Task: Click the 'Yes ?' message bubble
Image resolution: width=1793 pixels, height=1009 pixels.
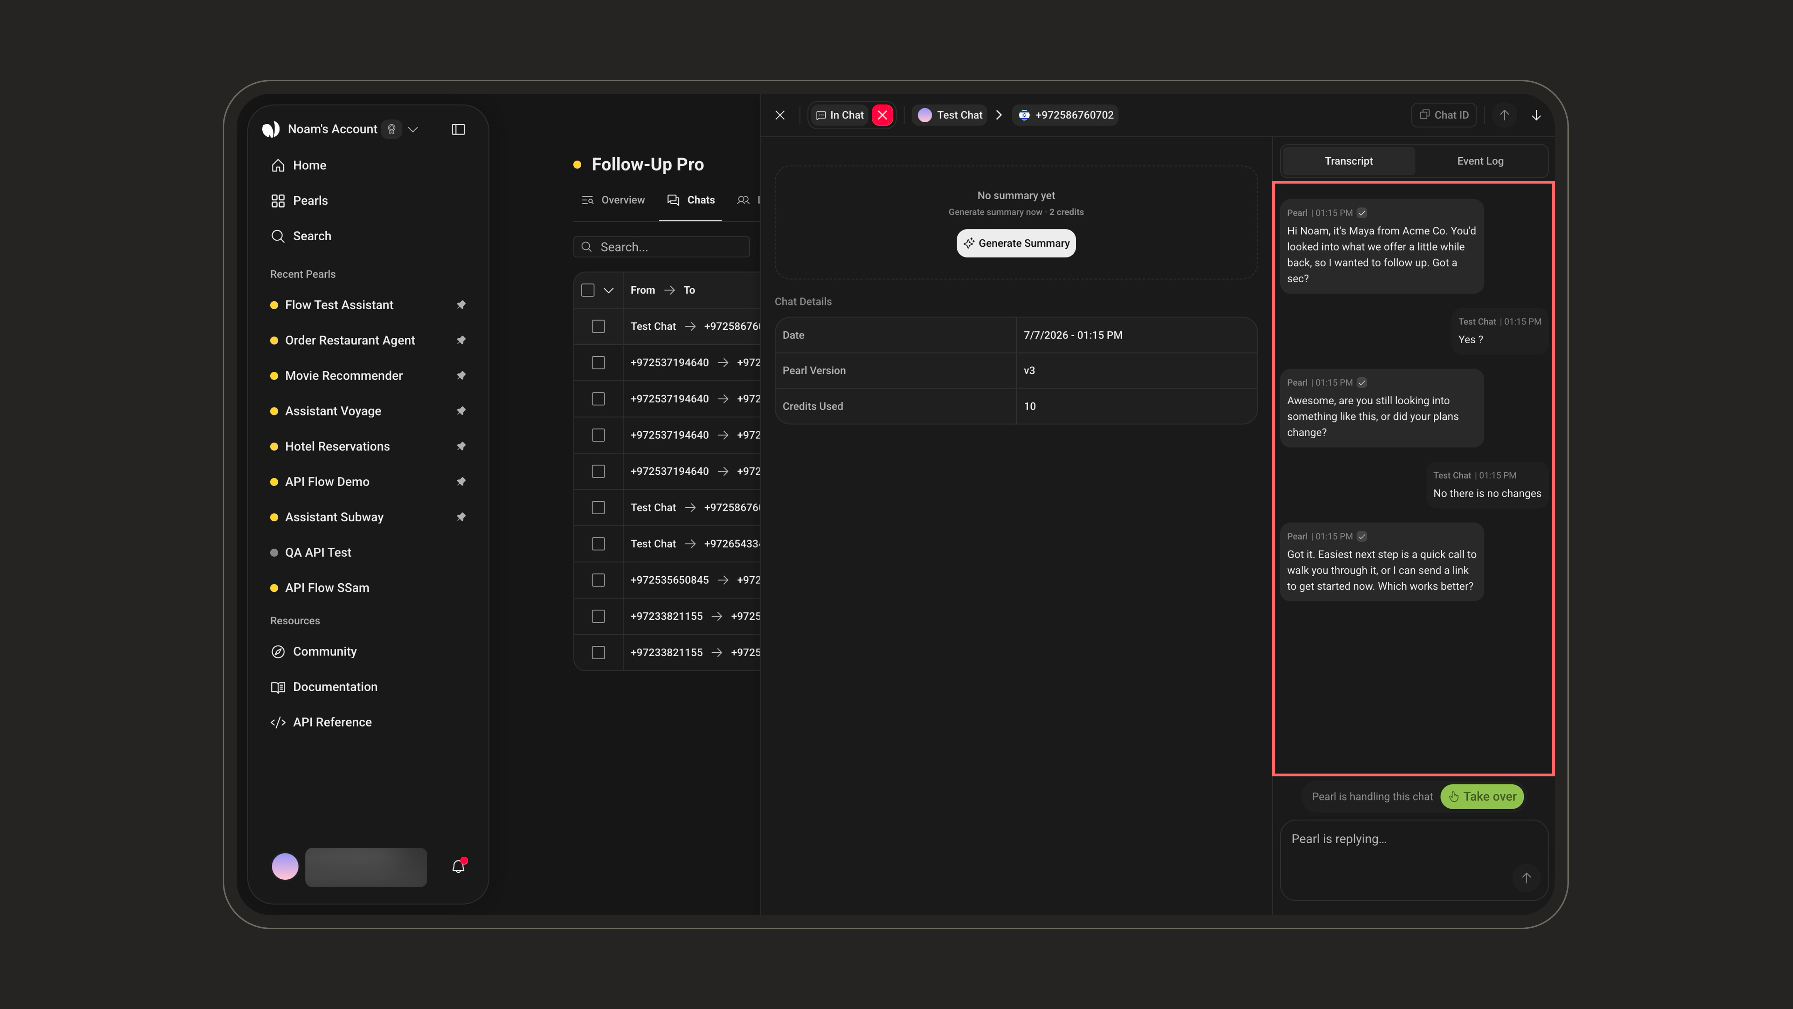Action: 1499,331
